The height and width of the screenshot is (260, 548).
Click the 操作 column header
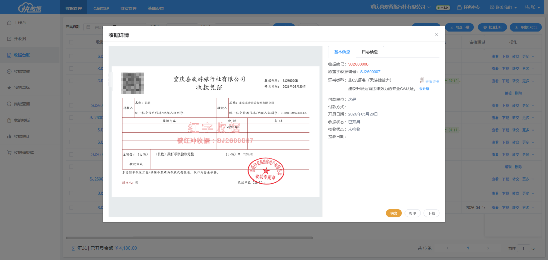tap(513, 42)
